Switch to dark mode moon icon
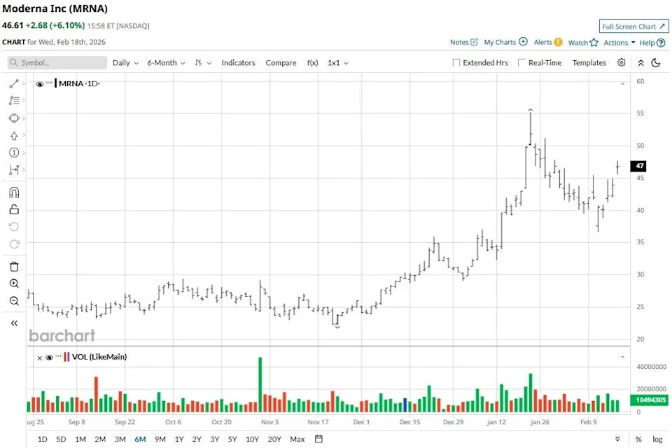 coord(656,63)
